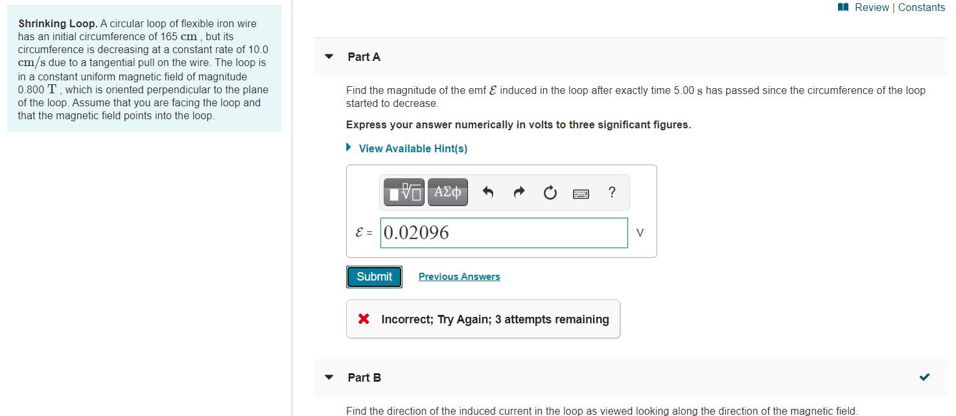Open the Greek symbols ΑΣφ palette
This screenshot has width=956, height=416.
447,192
